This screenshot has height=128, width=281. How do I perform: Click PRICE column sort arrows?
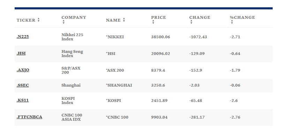coord(153,22)
